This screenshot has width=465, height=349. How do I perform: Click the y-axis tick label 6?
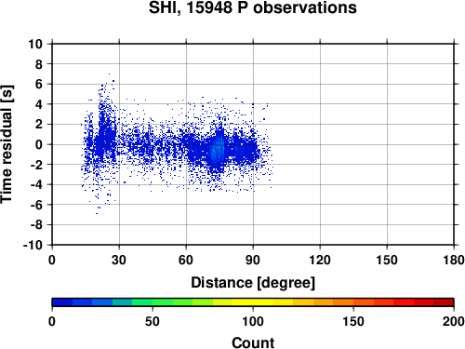(39, 84)
